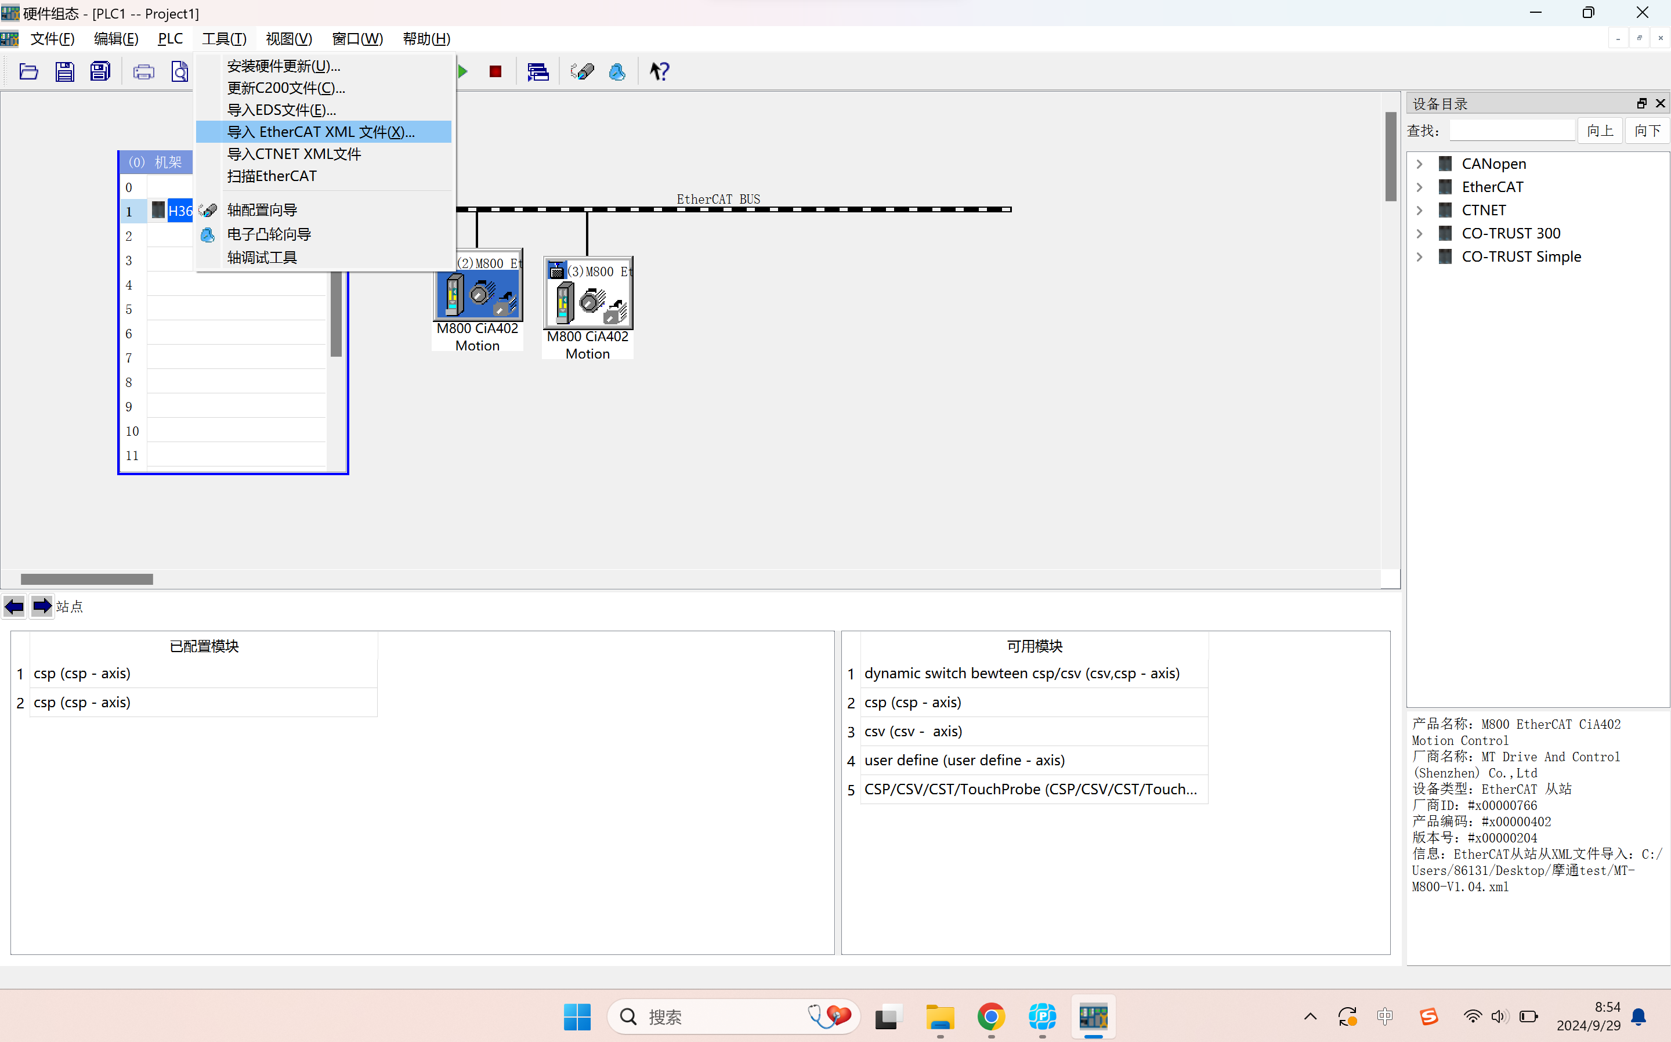Click the Open folder toolbar icon
The image size is (1671, 1042).
pyautogui.click(x=28, y=72)
